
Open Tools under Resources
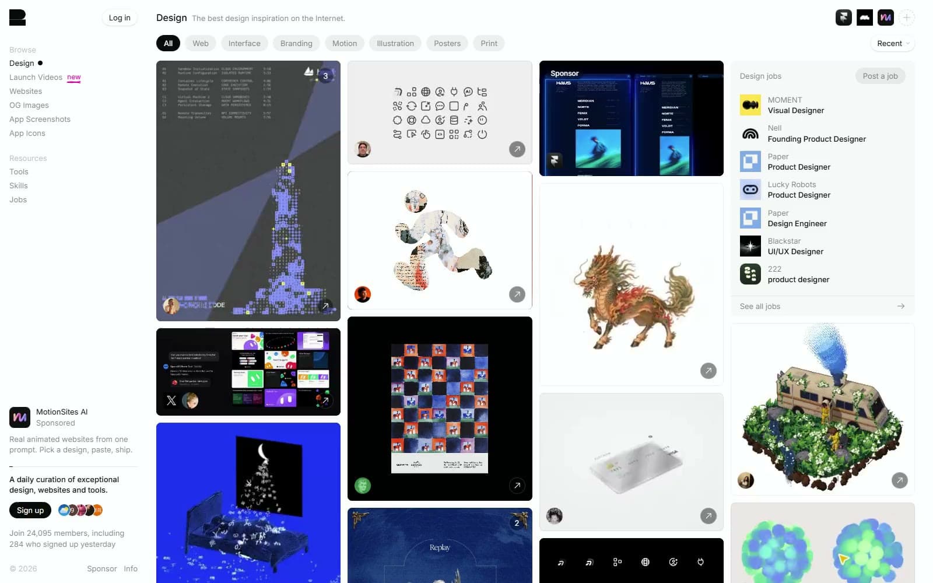[x=19, y=171]
